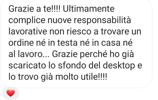158x100 pixels.
Task: Click the first word 'Grazie' of the message
Action: click(21, 9)
